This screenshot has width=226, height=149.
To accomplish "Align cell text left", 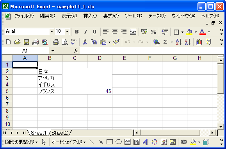I will [106, 32].
